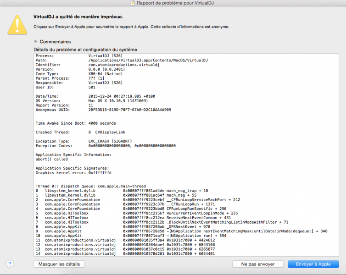Click the Graphics kernel error line
This screenshot has width=346, height=275.
(73, 173)
